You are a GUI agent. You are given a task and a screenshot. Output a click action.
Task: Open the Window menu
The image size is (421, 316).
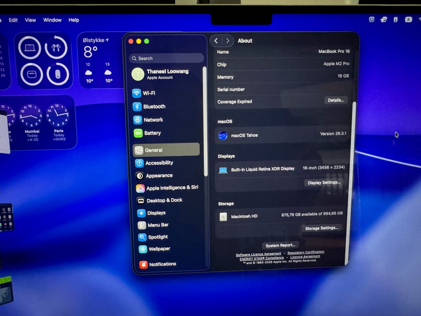coord(52,20)
